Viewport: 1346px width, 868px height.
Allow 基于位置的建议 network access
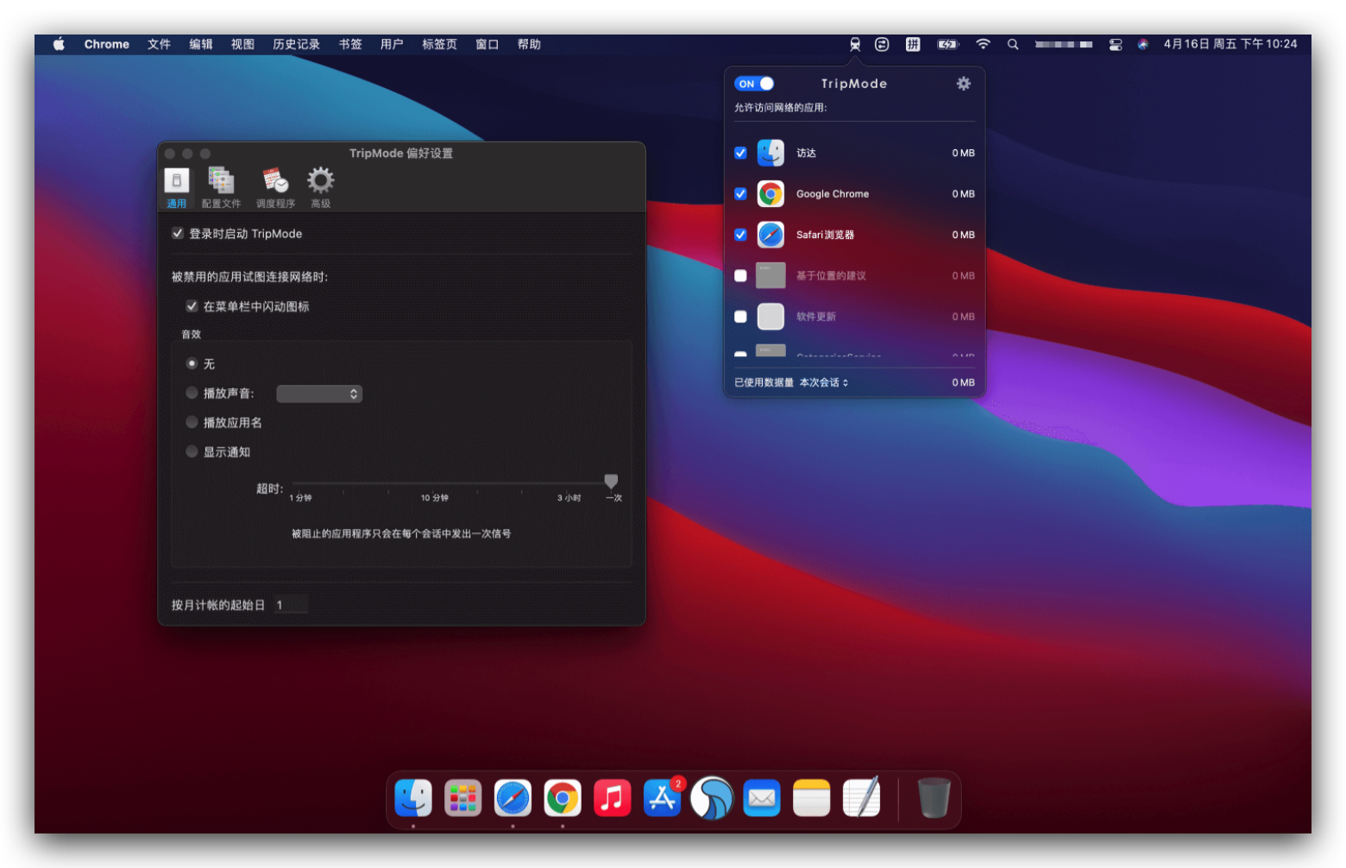(x=740, y=276)
